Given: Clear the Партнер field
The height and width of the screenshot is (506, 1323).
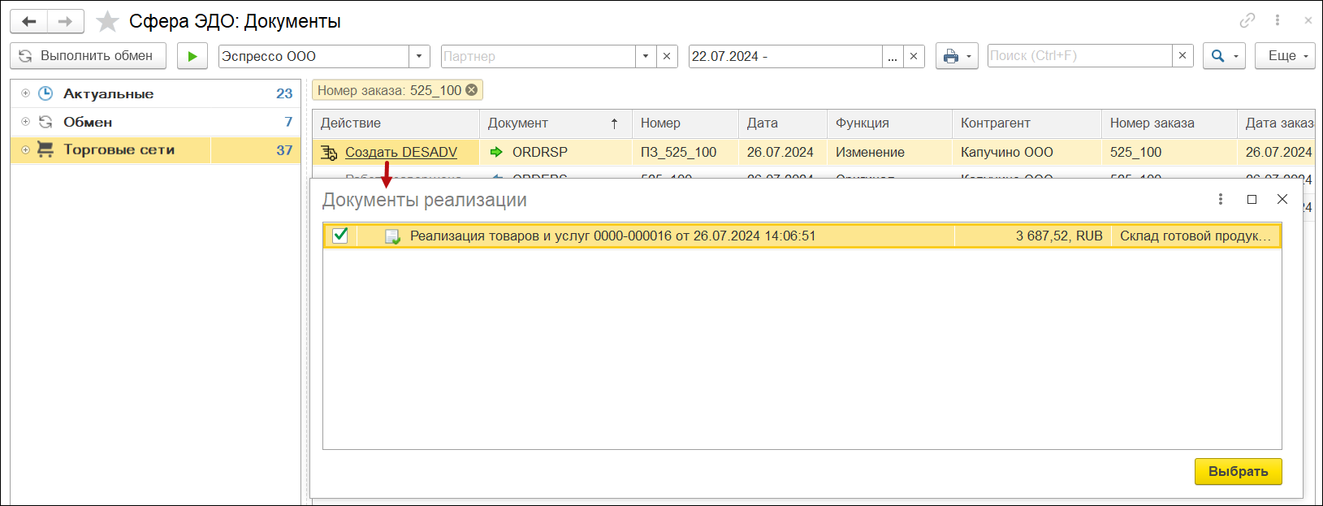Looking at the screenshot, I should [667, 56].
